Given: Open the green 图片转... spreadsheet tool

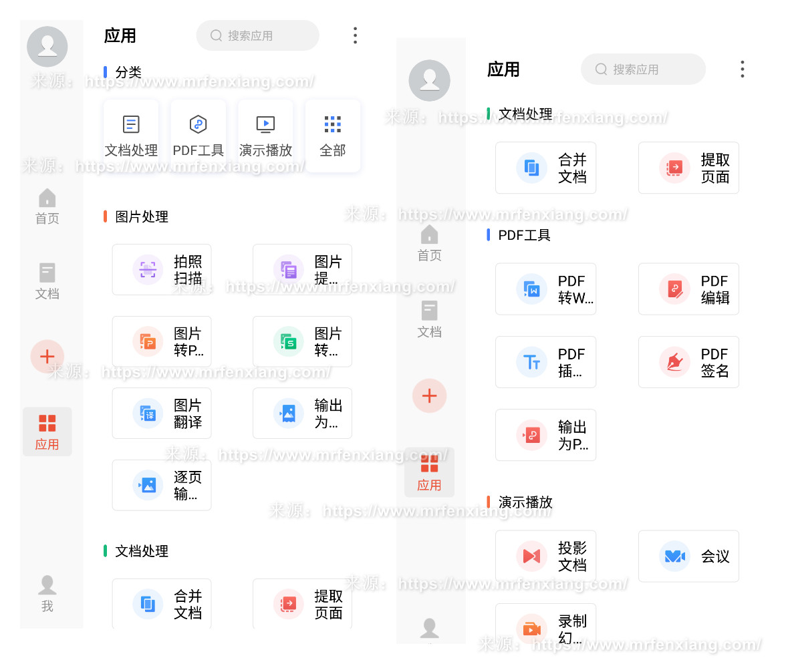Looking at the screenshot, I should pyautogui.click(x=302, y=342).
